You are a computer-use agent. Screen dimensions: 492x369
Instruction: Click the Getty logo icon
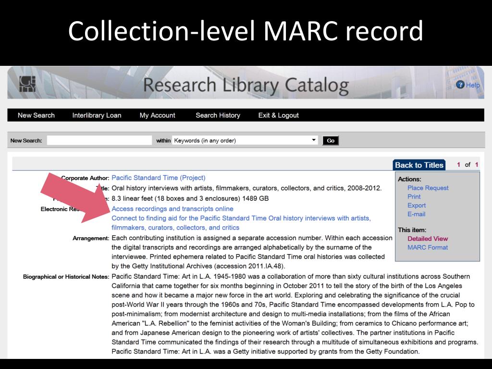27,84
